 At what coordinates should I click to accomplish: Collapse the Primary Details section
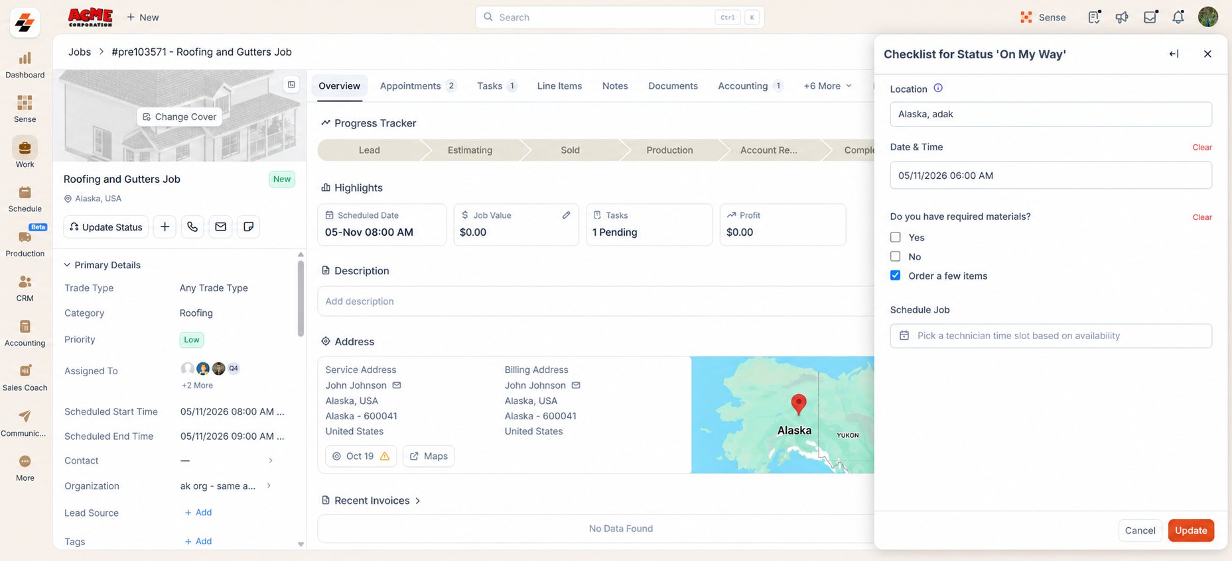point(67,265)
